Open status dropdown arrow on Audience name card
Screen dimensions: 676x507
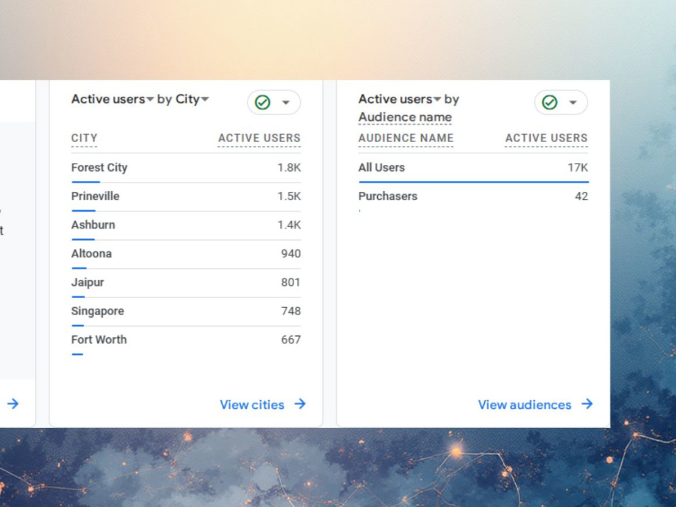[x=573, y=103]
